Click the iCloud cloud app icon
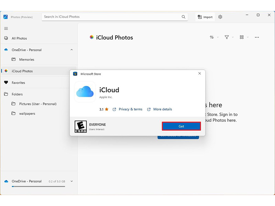 pos(85,92)
